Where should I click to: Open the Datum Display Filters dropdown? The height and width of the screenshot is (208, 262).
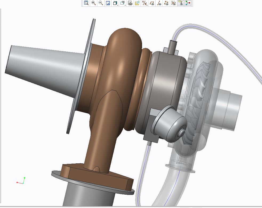pos(144,3)
